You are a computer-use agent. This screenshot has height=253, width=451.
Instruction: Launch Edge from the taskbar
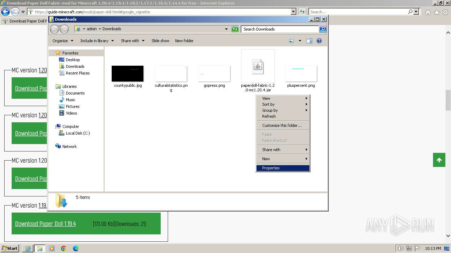(76, 248)
